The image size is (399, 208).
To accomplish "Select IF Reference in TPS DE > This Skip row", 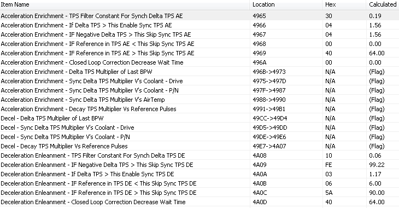I will pos(199,193).
